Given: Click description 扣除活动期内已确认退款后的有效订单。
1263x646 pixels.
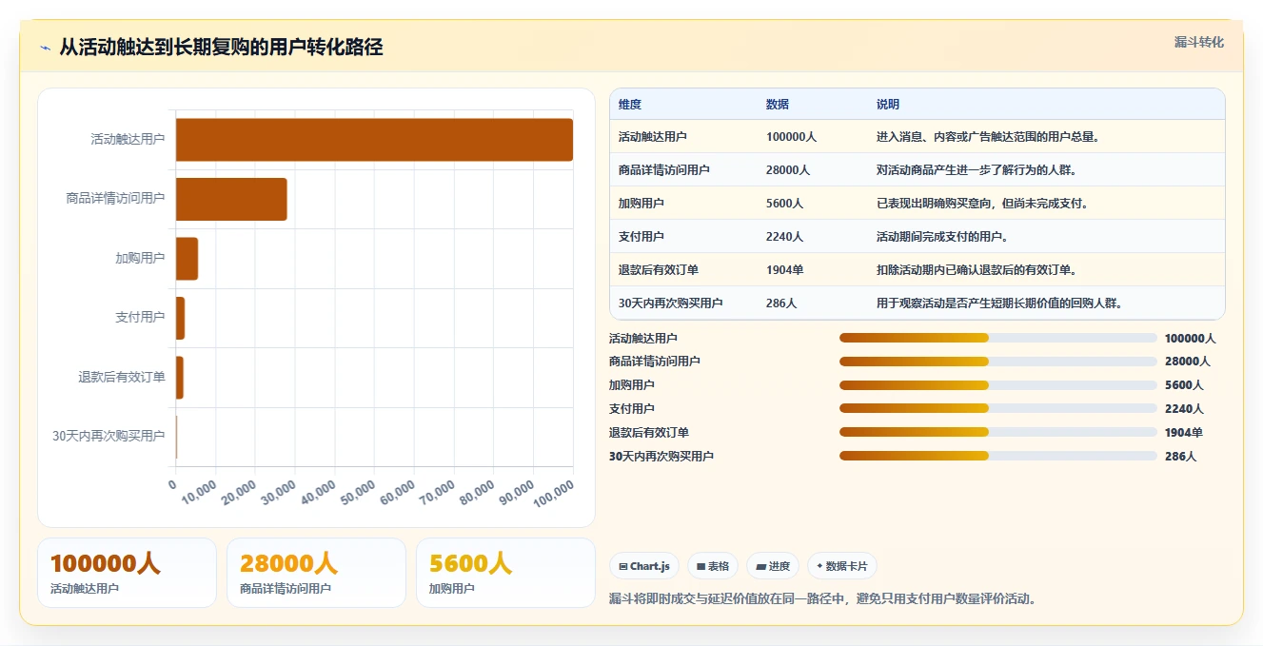Looking at the screenshot, I should [x=977, y=270].
